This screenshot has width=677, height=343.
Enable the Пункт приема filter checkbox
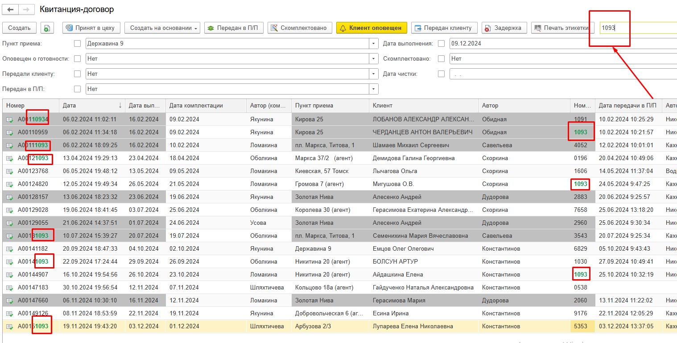[78, 44]
